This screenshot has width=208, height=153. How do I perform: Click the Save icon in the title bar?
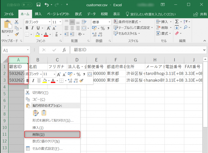38,5
